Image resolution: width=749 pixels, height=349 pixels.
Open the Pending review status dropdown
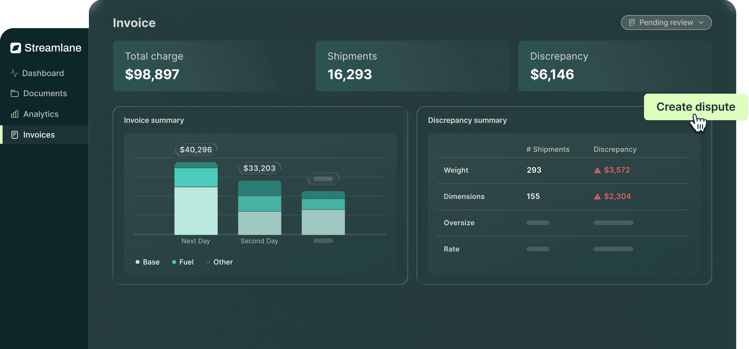tap(666, 22)
